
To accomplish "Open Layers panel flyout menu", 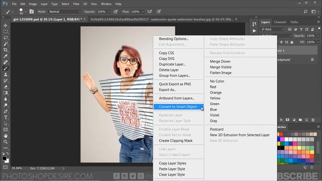I will (x=318, y=22).
